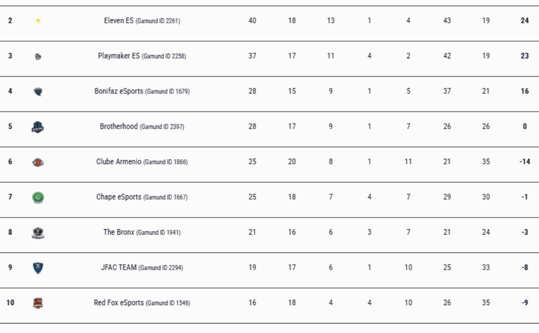Open the Red Fox eSports name link
This screenshot has height=333, width=539.
pos(120,302)
